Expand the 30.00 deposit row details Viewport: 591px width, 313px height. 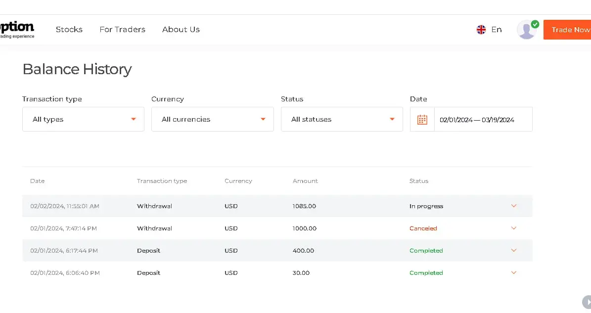513,272
